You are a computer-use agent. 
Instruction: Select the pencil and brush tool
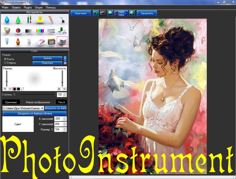[x=29, y=19]
